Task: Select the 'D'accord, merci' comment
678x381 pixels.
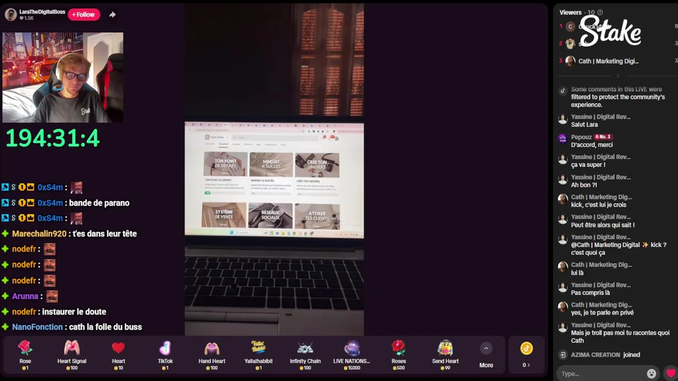Action: [x=592, y=145]
